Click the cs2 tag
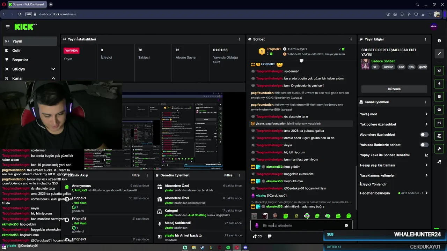This screenshot has height=251, width=447. pos(401,67)
